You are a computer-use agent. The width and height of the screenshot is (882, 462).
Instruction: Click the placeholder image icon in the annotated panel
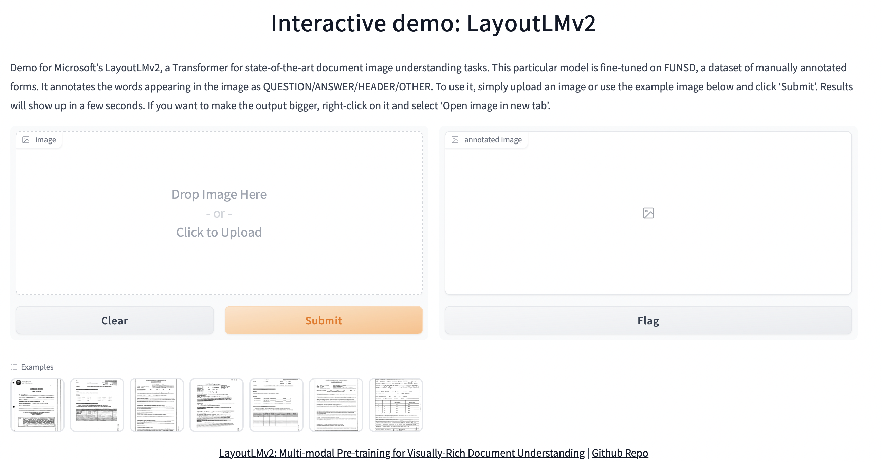[x=648, y=213]
